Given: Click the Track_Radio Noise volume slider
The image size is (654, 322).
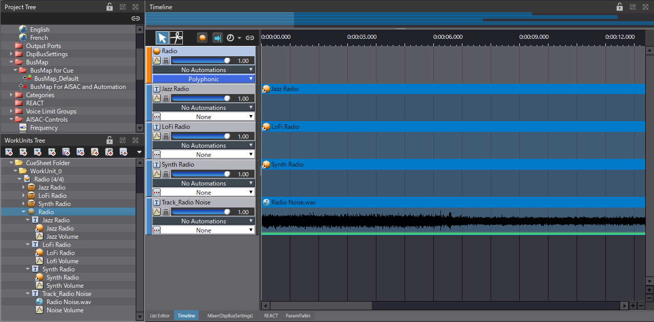Looking at the screenshot, I should tap(201, 212).
